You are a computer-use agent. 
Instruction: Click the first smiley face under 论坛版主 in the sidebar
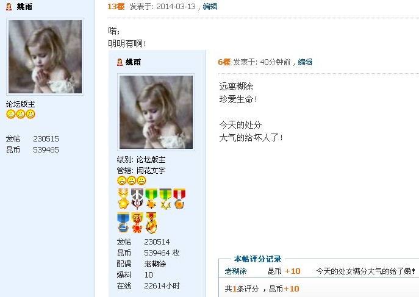(11, 114)
